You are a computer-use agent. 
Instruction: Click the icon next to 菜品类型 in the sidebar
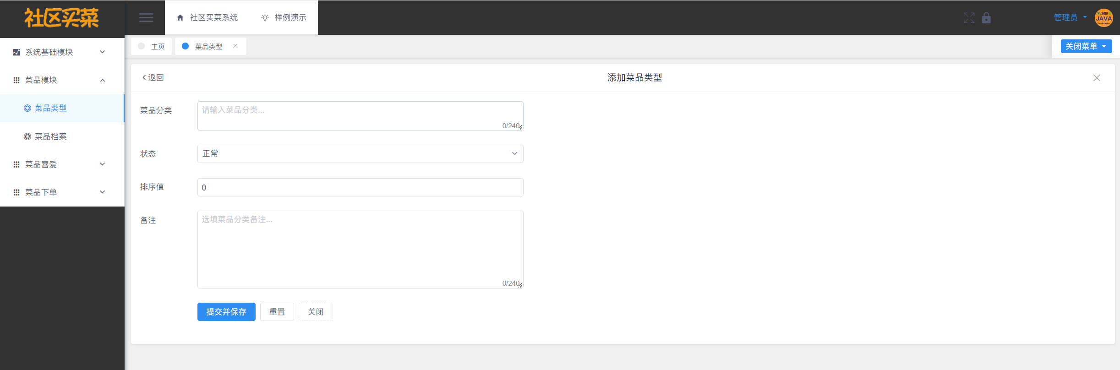tap(27, 108)
